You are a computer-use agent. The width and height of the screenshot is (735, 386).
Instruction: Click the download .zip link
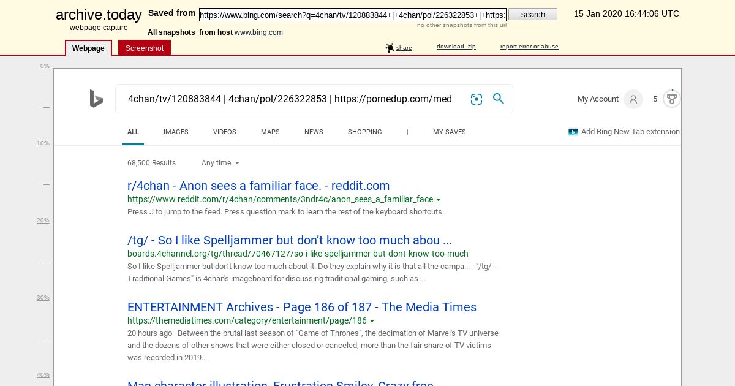(456, 47)
